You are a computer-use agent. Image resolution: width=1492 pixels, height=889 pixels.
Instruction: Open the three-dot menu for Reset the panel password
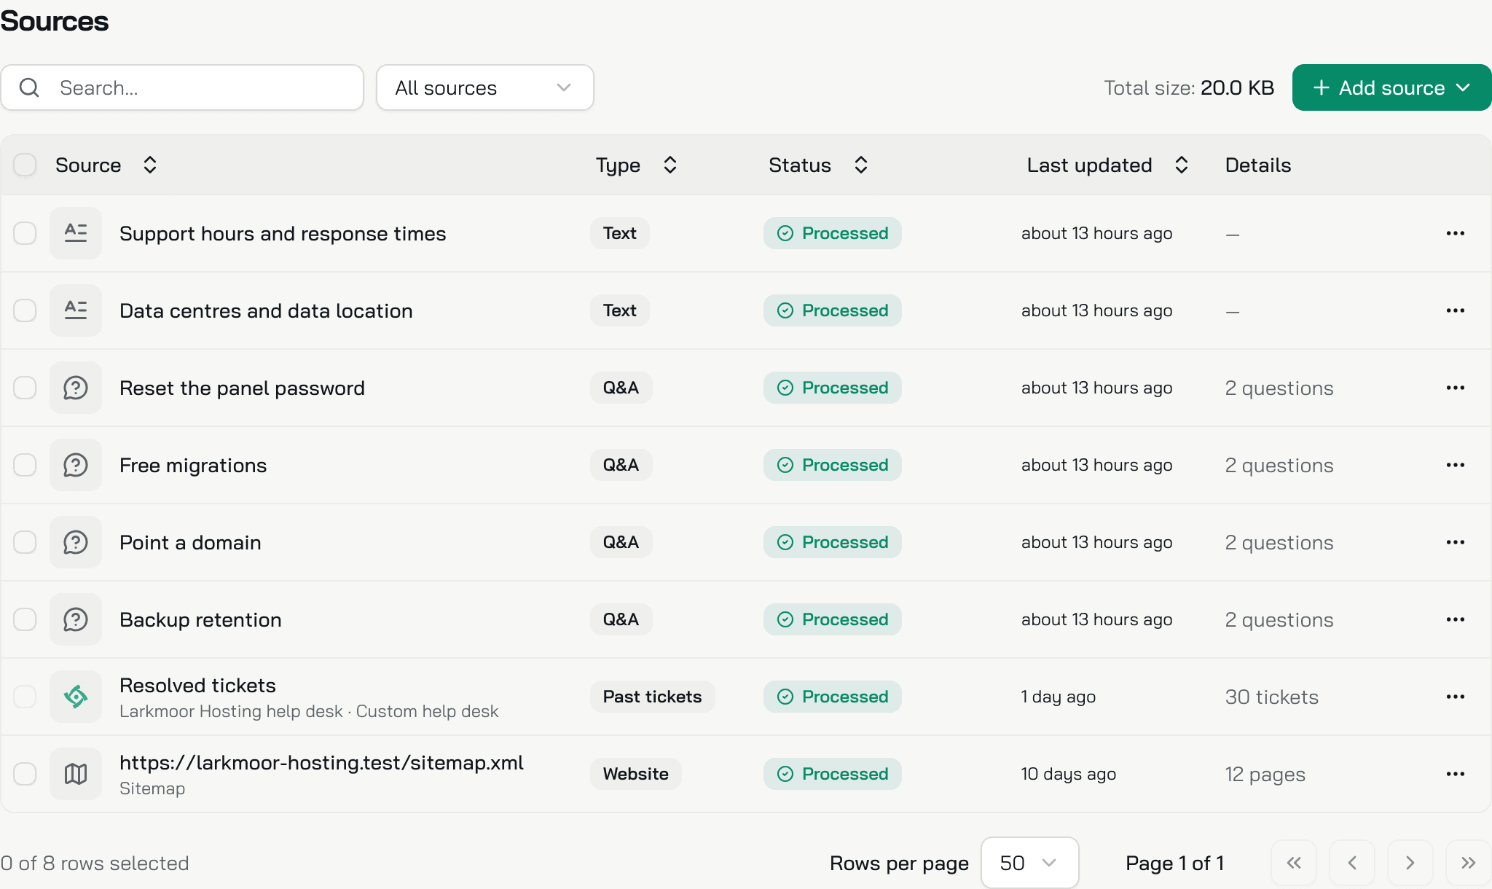(x=1455, y=388)
